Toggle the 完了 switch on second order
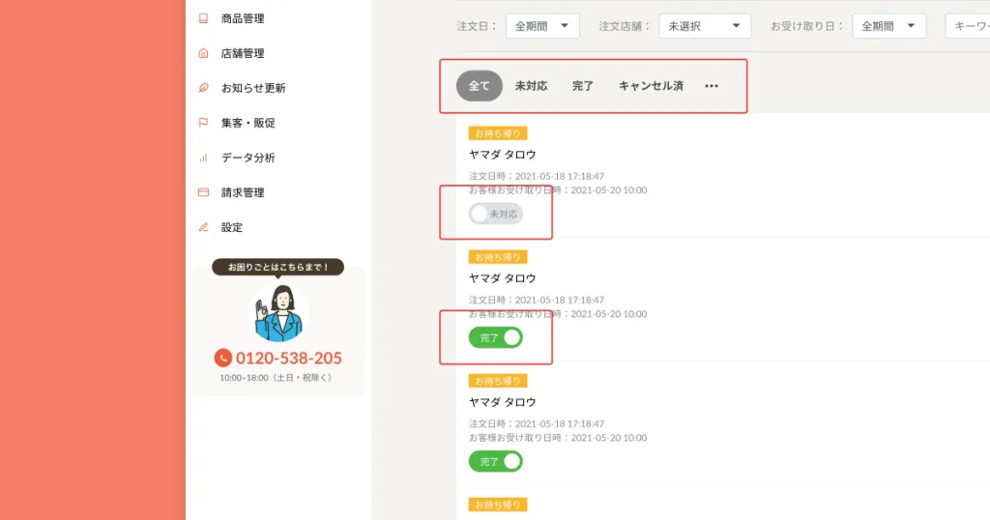 click(495, 337)
